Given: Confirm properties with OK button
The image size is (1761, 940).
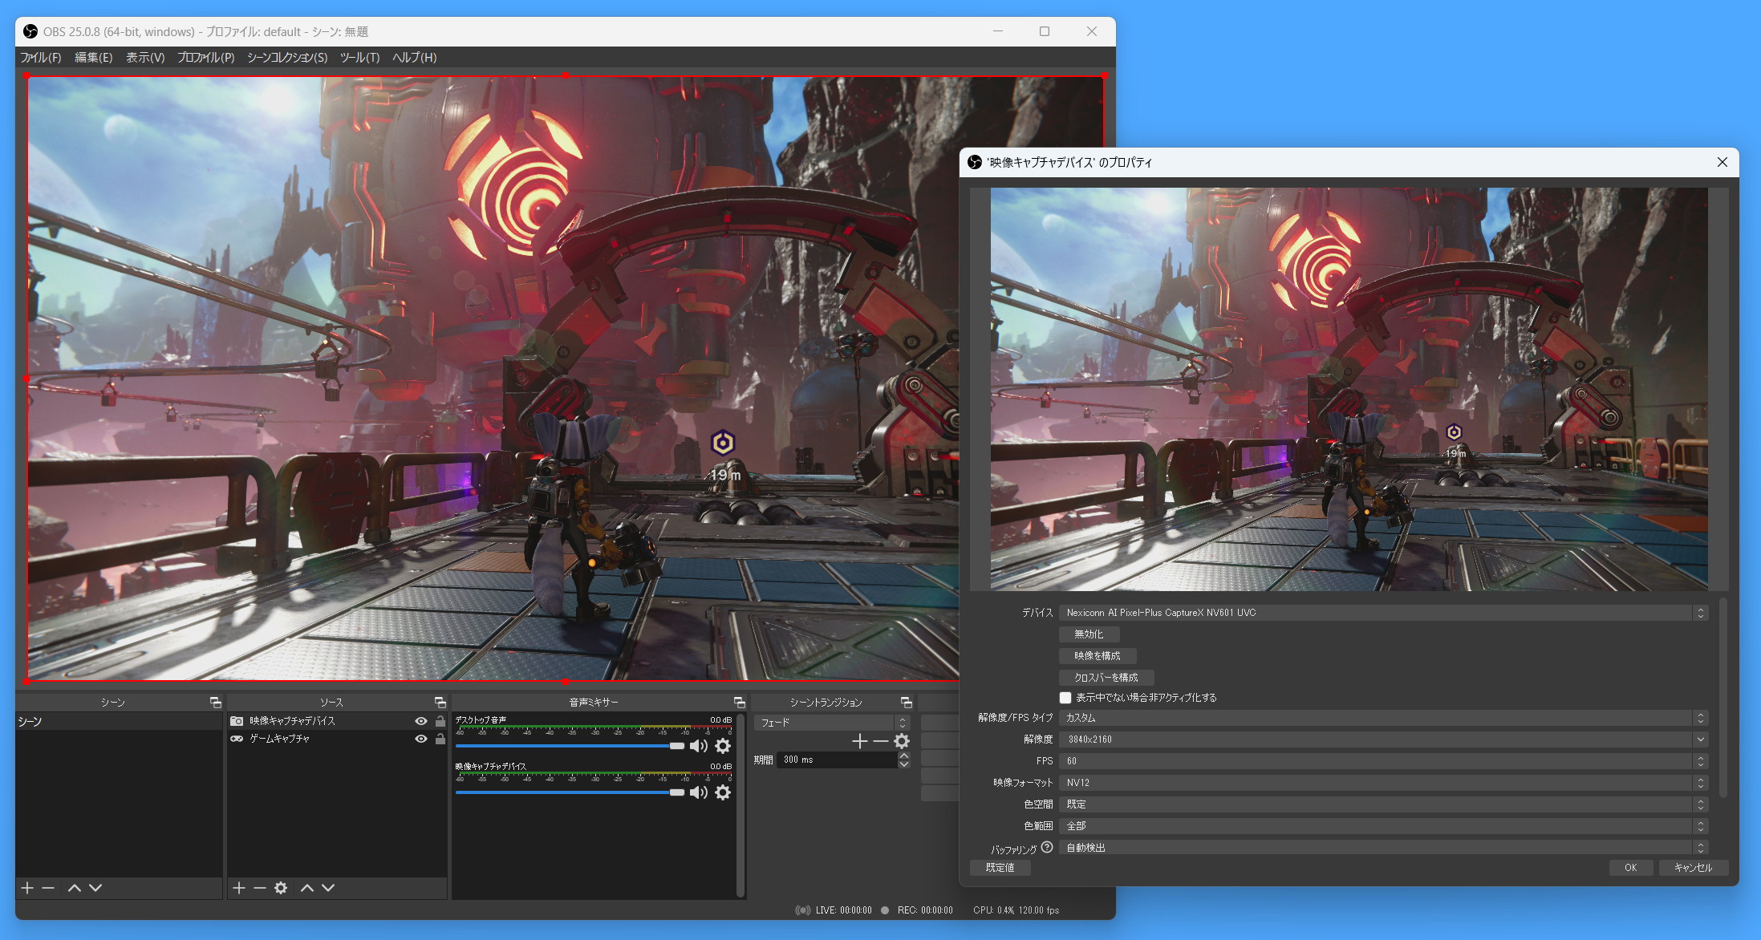Looking at the screenshot, I should tap(1630, 868).
